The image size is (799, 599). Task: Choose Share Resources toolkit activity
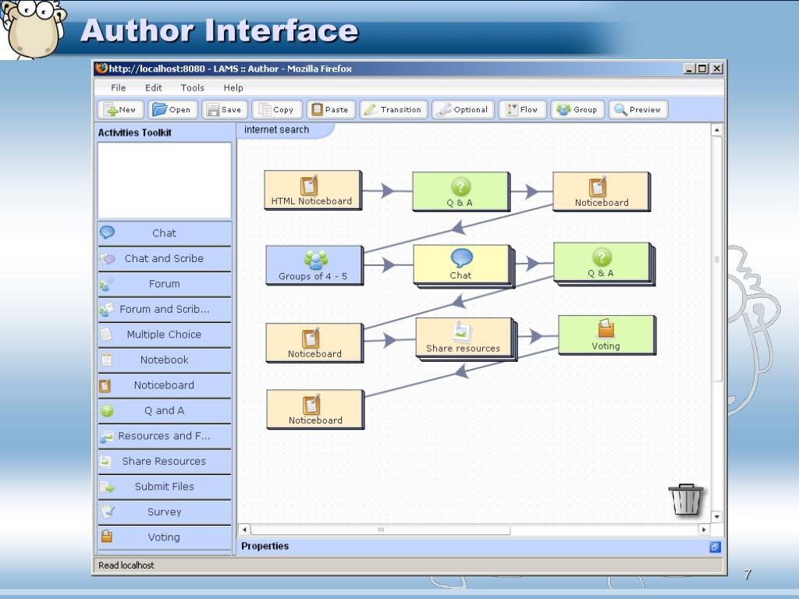pyautogui.click(x=164, y=462)
